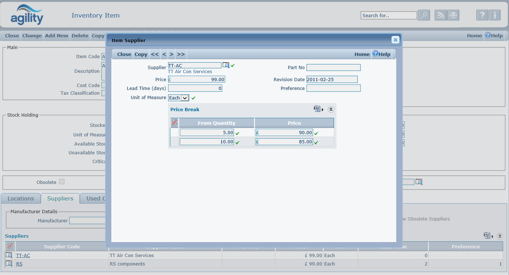509x275 pixels.
Task: Go to the last record with >>
Action: [x=181, y=54]
